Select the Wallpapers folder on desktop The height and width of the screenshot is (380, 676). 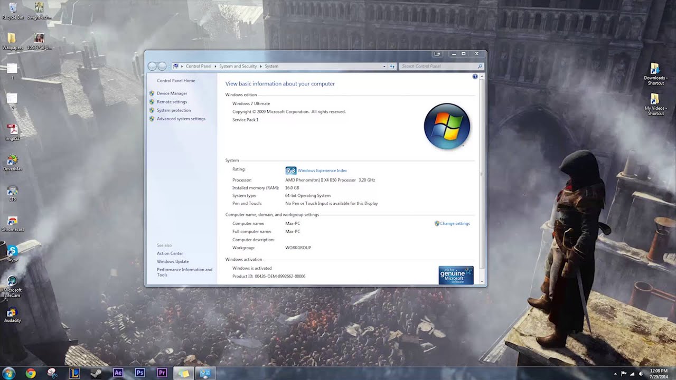tap(12, 41)
